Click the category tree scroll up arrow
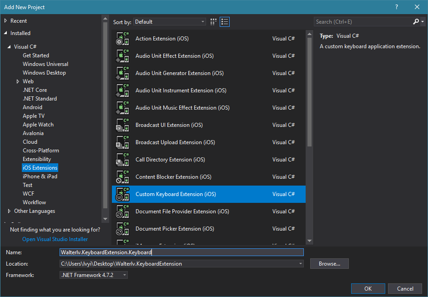428x297 pixels. pyautogui.click(x=105, y=19)
